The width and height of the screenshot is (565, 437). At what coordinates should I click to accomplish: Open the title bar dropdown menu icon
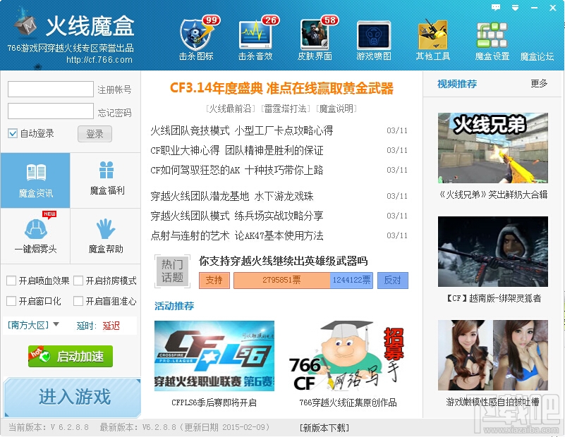[x=516, y=8]
